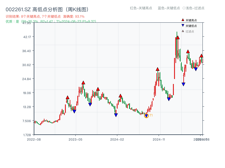Select the red key-high marker near 2023-05

click(83, 82)
